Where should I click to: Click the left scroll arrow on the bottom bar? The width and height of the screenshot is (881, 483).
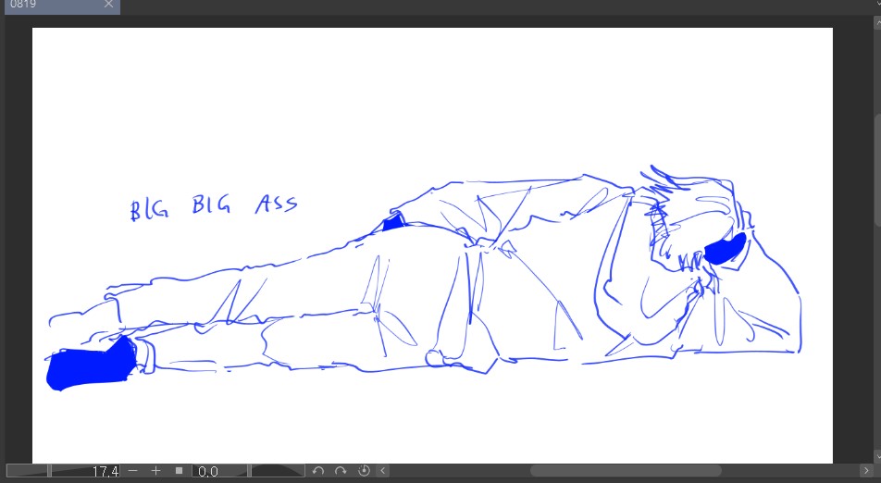383,471
